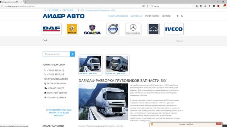Screen dimensions: 227x127
Task: Open the Volvo brand logo
Action: click(113, 29)
